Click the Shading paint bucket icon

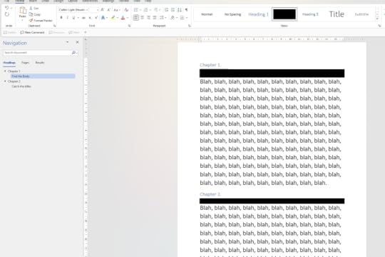[173, 18]
